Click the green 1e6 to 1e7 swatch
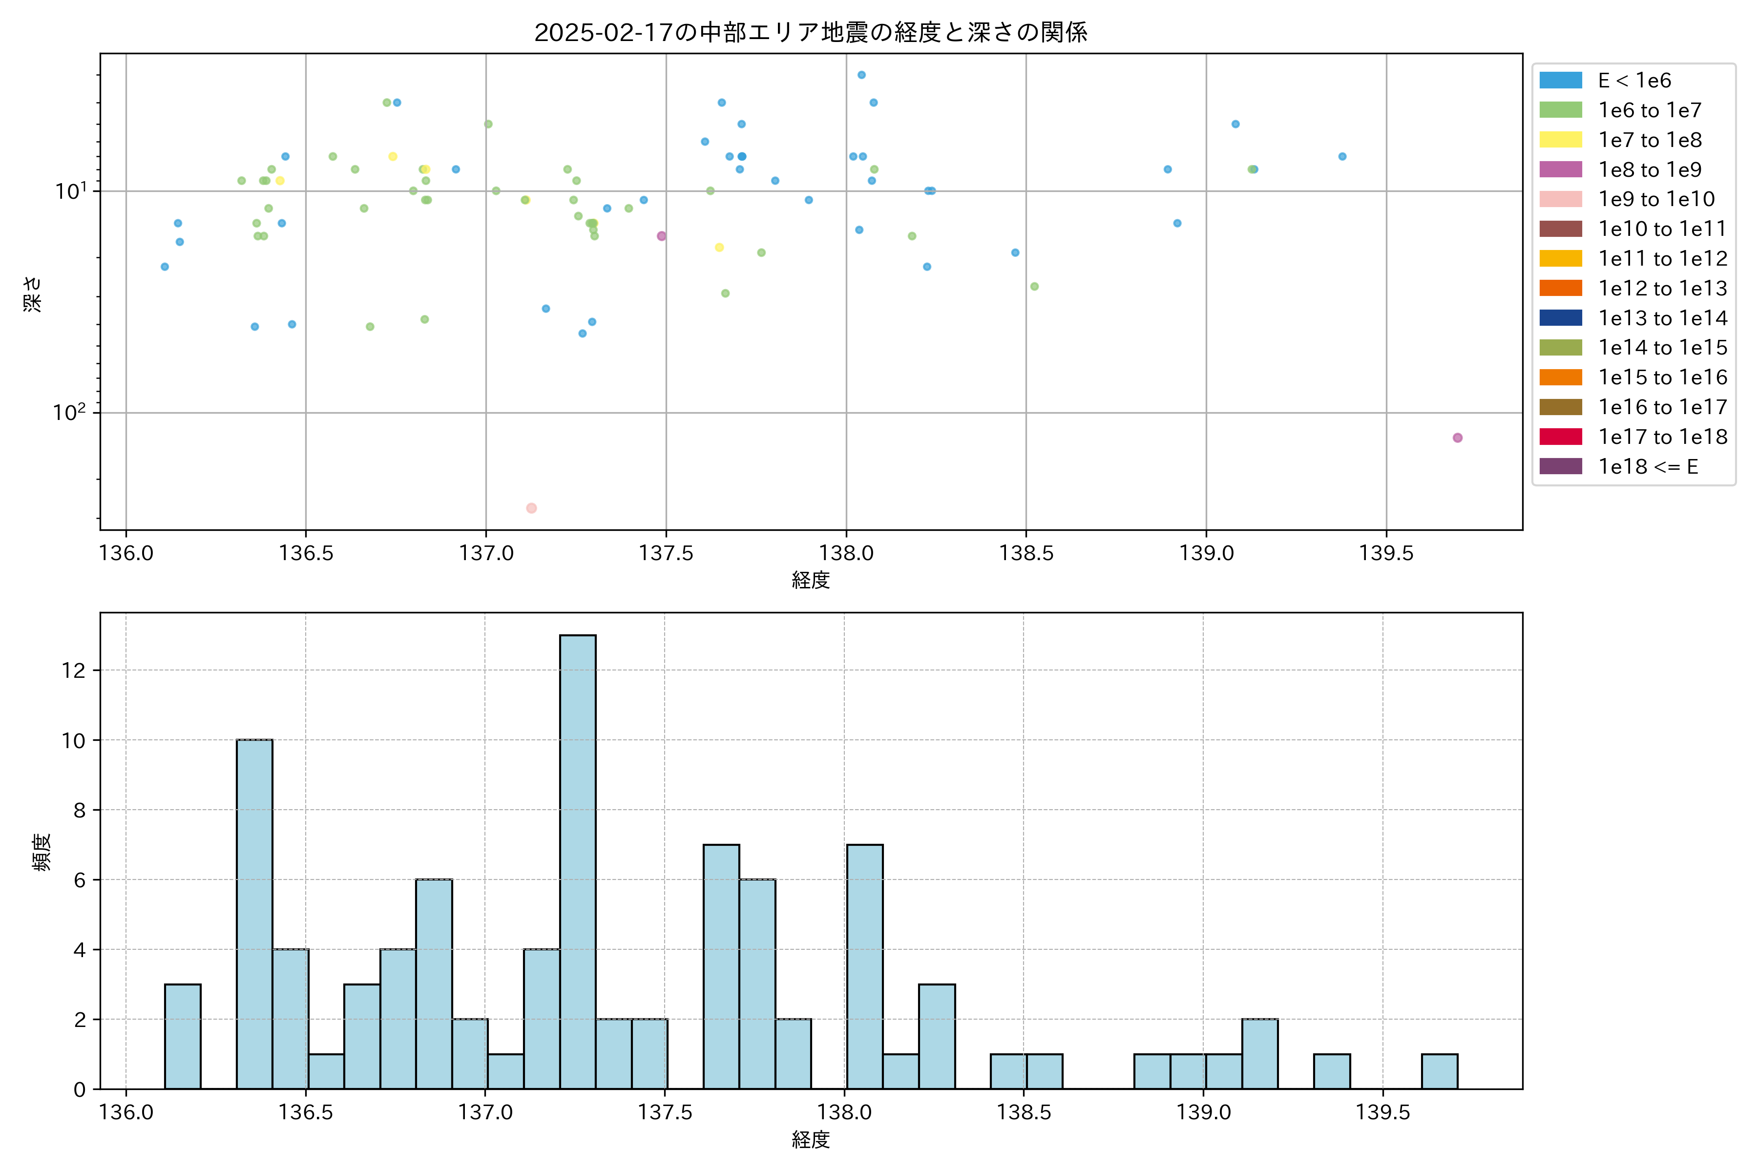 pos(1560,111)
